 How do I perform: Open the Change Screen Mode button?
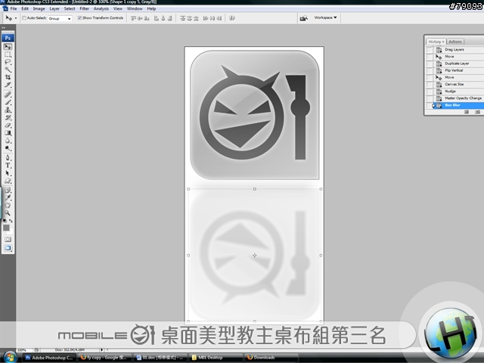[x=8, y=248]
